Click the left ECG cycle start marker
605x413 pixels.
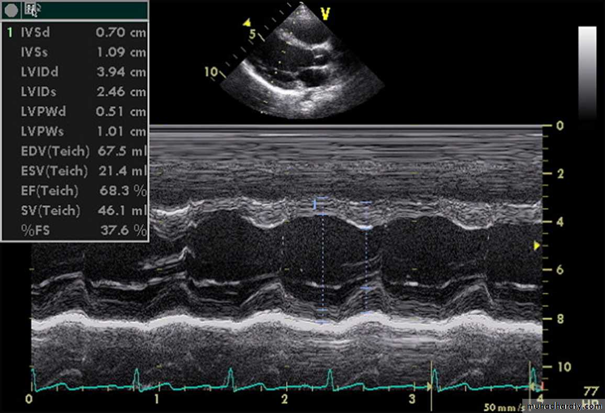pyautogui.click(x=431, y=386)
